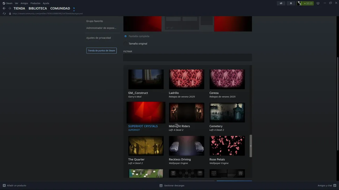The height and width of the screenshot is (190, 339).
Task: Click the downloads icon beside Gestionar descargas
Action: [161, 186]
